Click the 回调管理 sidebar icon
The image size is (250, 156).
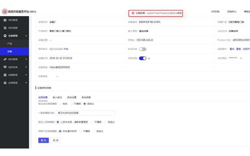(x=5, y=75)
